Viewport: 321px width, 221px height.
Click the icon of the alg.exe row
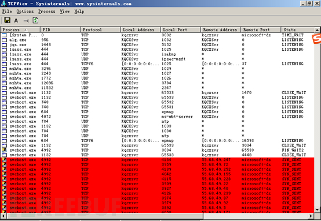(4, 40)
